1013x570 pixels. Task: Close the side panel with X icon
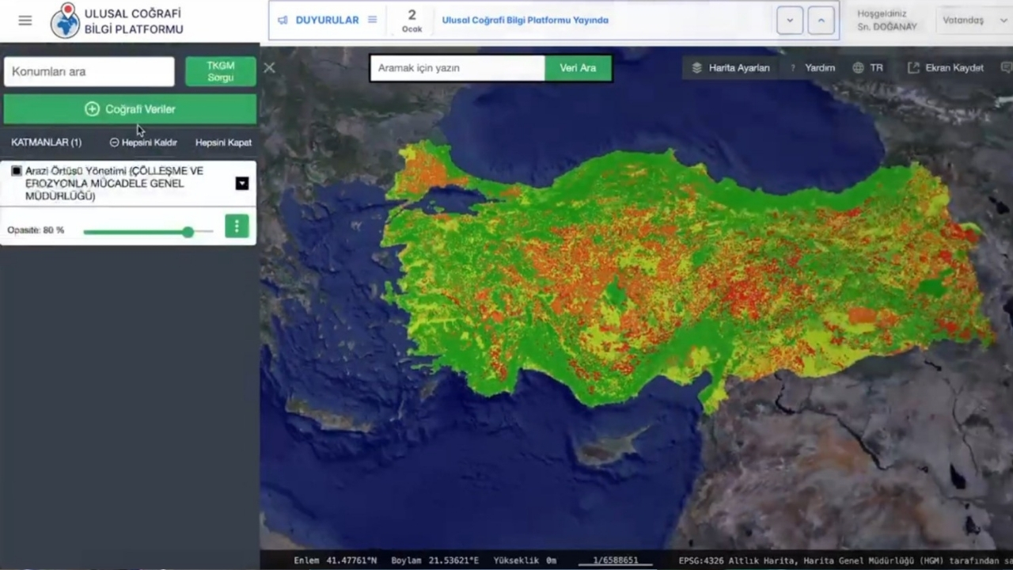(270, 68)
